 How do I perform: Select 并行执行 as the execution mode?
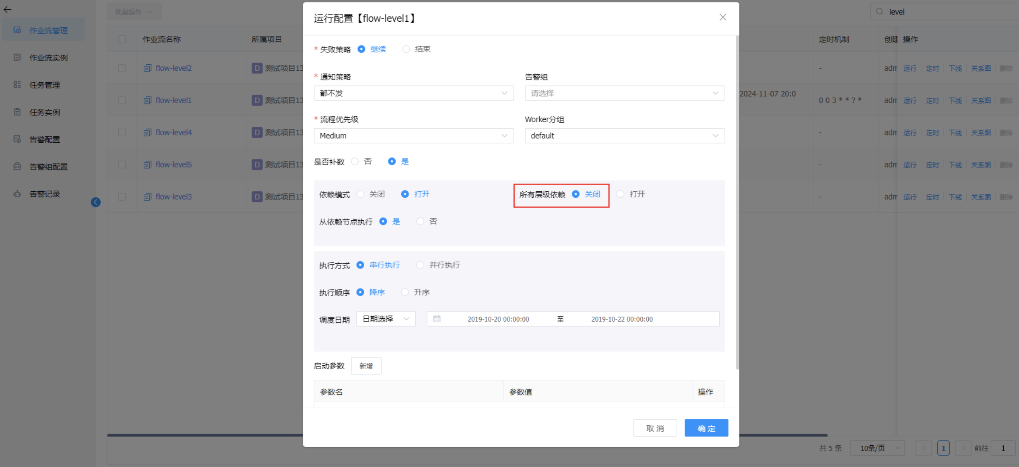pos(420,265)
